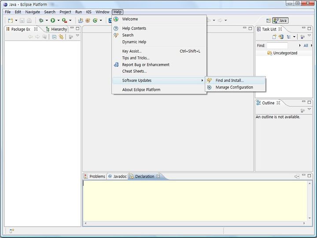
Task: Switch to the Problems tab
Action: click(95, 176)
